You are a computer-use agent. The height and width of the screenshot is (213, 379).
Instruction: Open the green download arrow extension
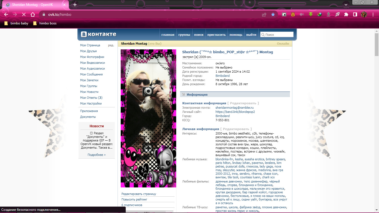(311, 14)
